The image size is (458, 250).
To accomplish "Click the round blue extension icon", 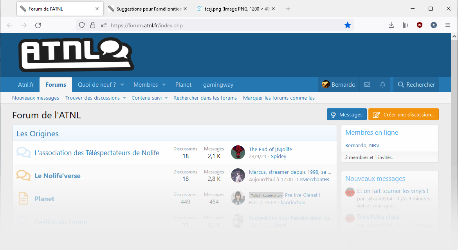I will [x=434, y=25].
